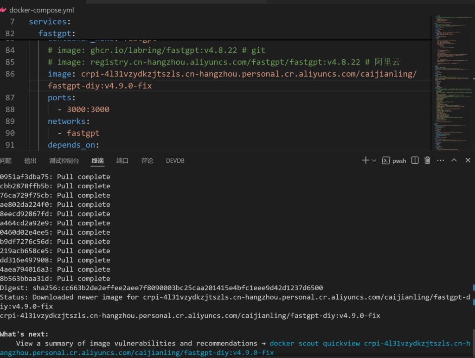Click the 'depends_on:' key on line 91

73,145
